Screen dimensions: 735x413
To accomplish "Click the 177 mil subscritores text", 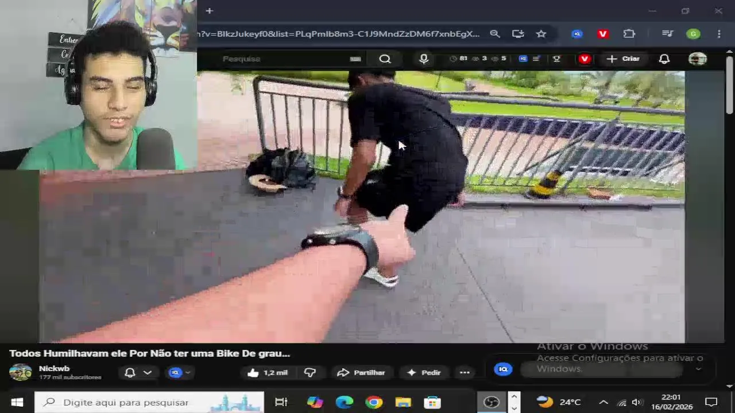I will point(70,377).
